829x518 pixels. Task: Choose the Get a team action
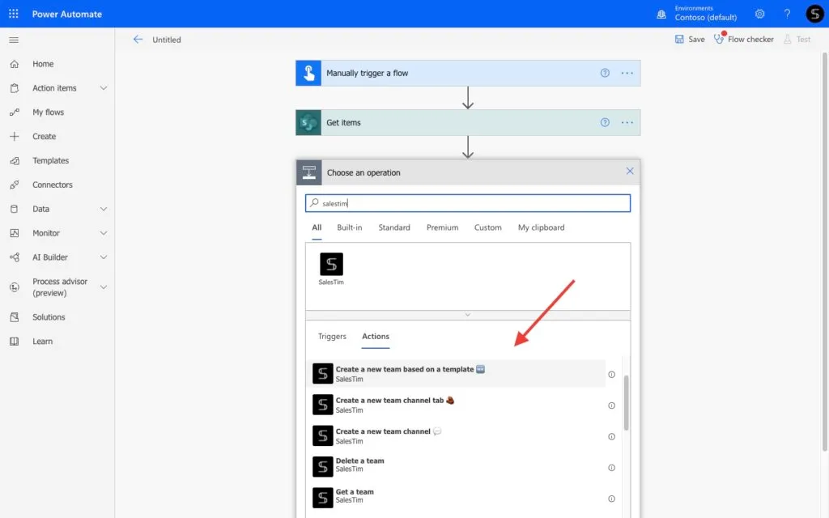(456, 499)
